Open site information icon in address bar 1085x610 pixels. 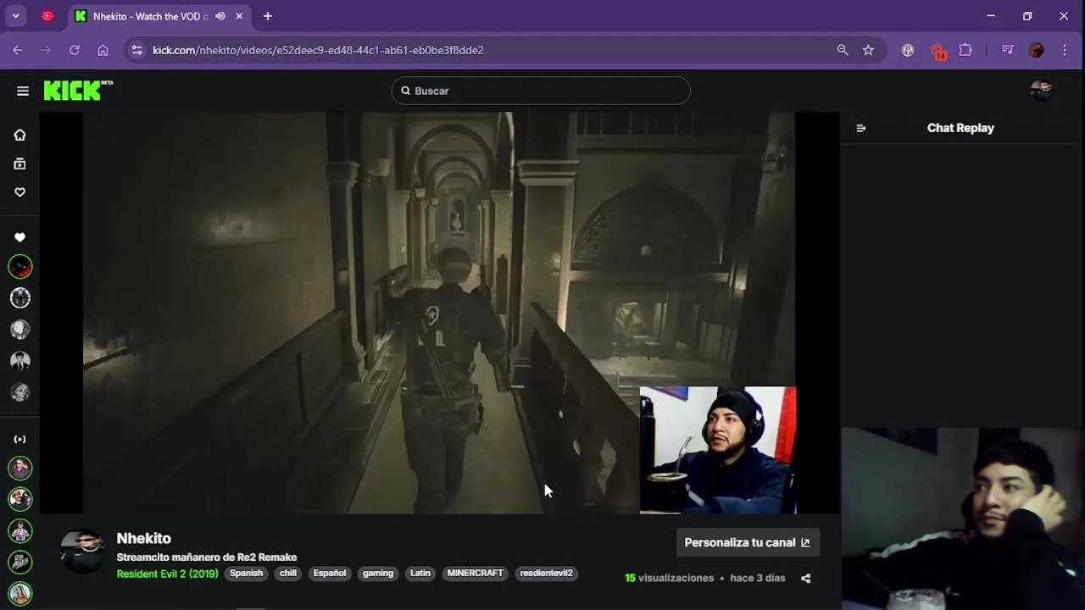[137, 50]
